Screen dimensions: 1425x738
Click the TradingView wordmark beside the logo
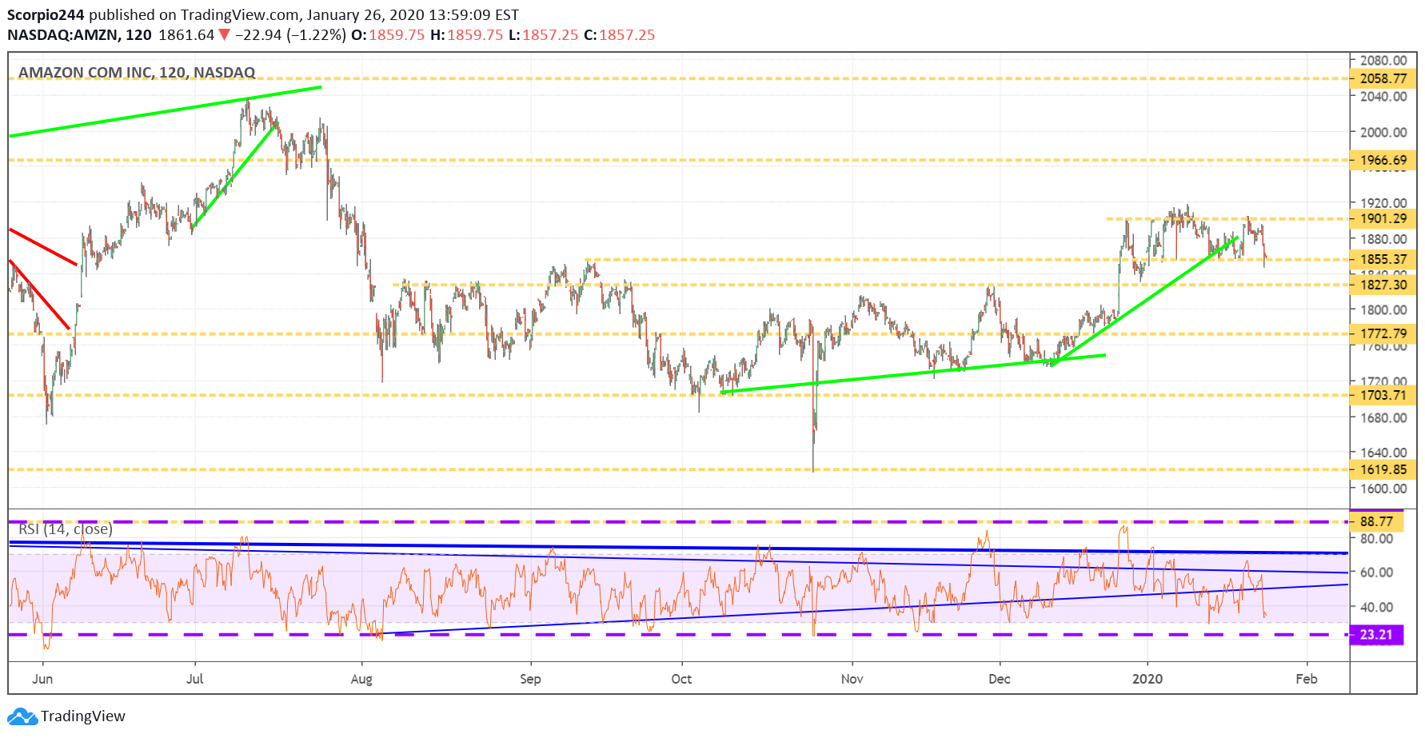point(83,716)
